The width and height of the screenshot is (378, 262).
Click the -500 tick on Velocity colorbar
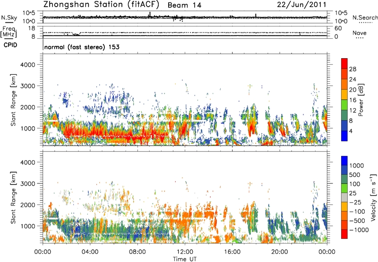coord(357,220)
